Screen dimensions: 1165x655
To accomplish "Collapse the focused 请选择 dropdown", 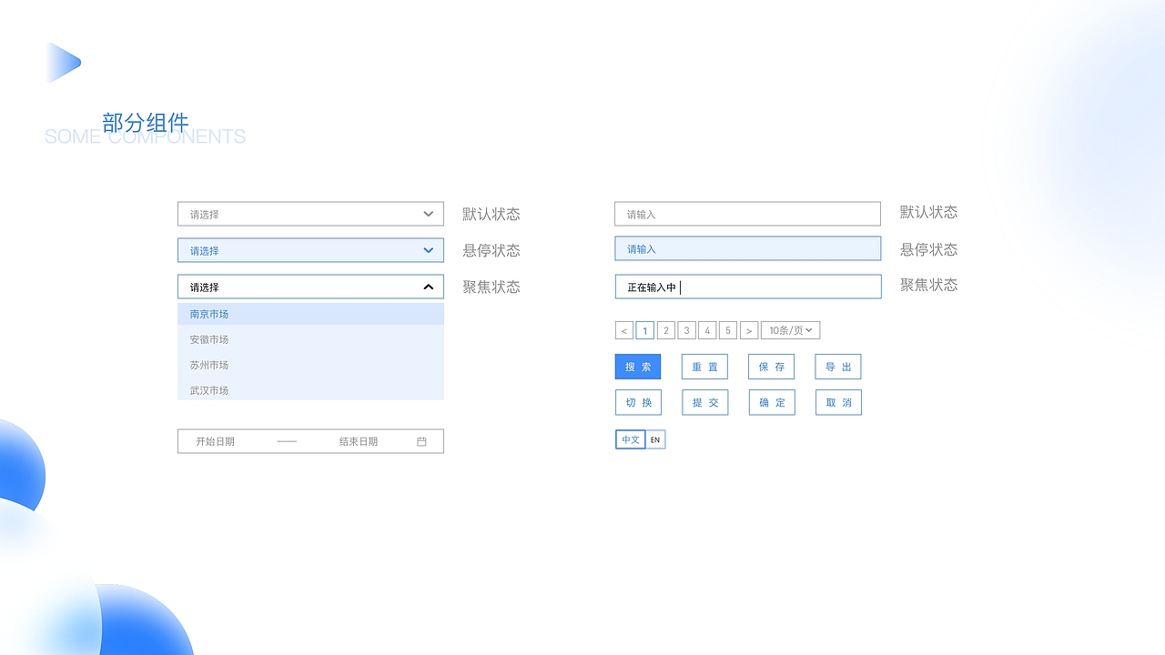I will pos(310,287).
